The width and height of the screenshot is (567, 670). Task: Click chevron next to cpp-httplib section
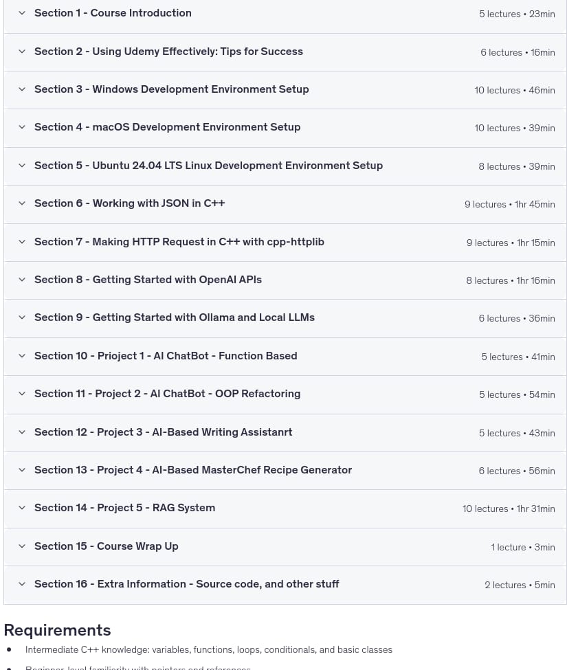click(x=22, y=242)
